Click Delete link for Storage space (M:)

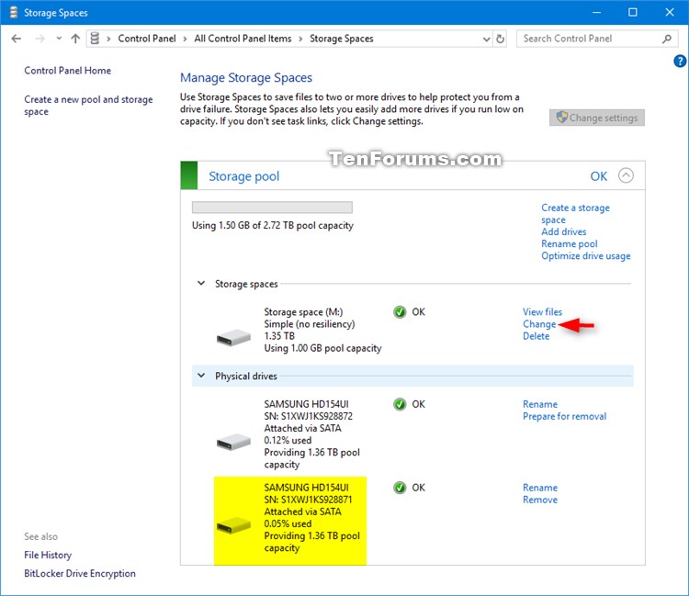tap(537, 336)
